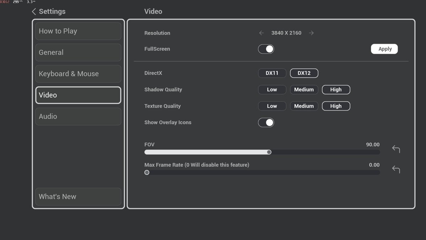
Task: Open Keyboard & Mouse settings
Action: pyautogui.click(x=78, y=74)
